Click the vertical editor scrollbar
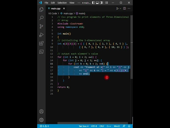This screenshot has height=128, width=170. tap(132, 47)
